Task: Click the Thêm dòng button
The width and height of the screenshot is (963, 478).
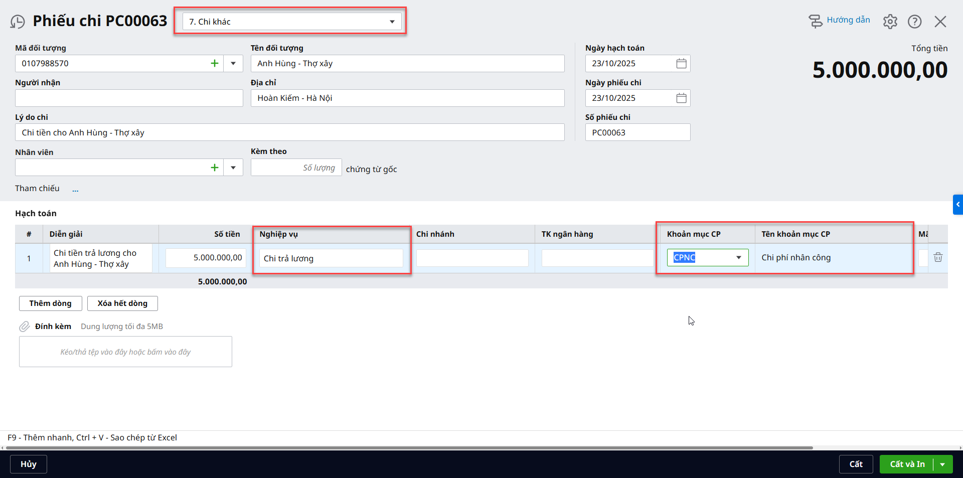Action: point(50,303)
